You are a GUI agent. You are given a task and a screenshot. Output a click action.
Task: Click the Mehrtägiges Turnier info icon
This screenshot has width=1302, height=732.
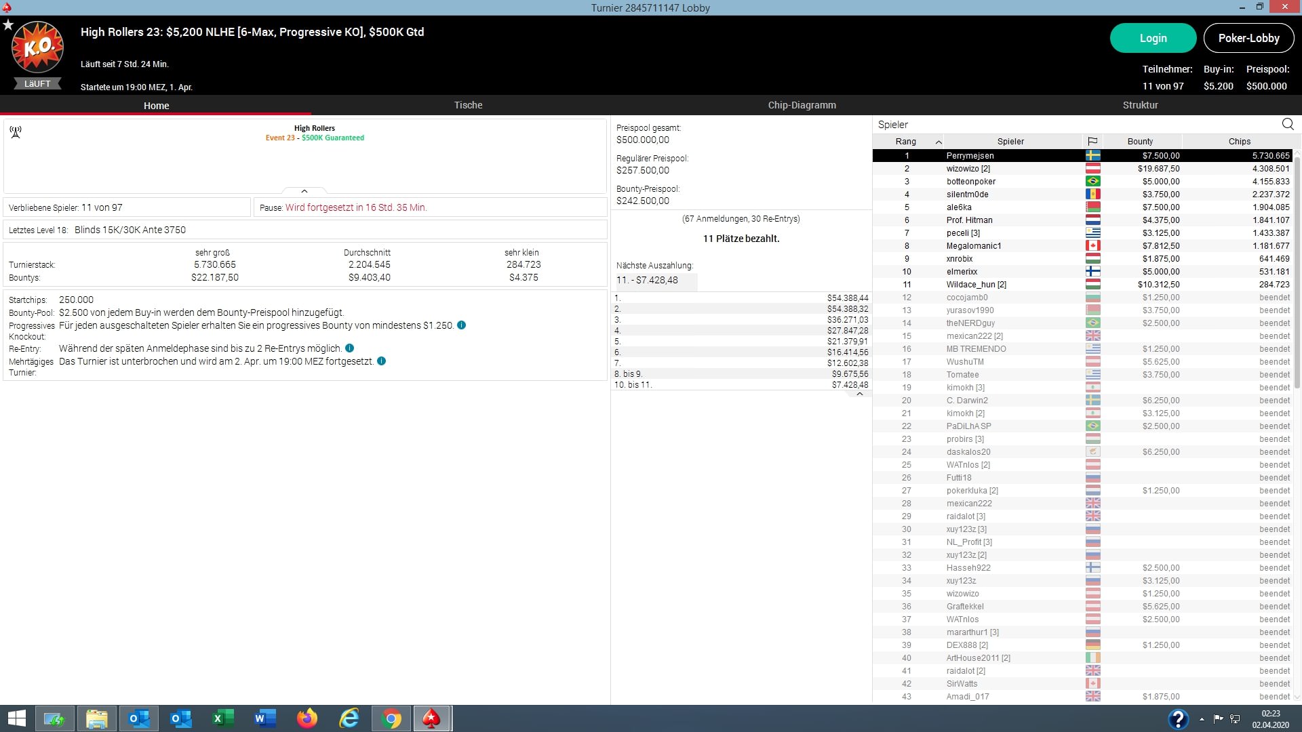click(381, 361)
